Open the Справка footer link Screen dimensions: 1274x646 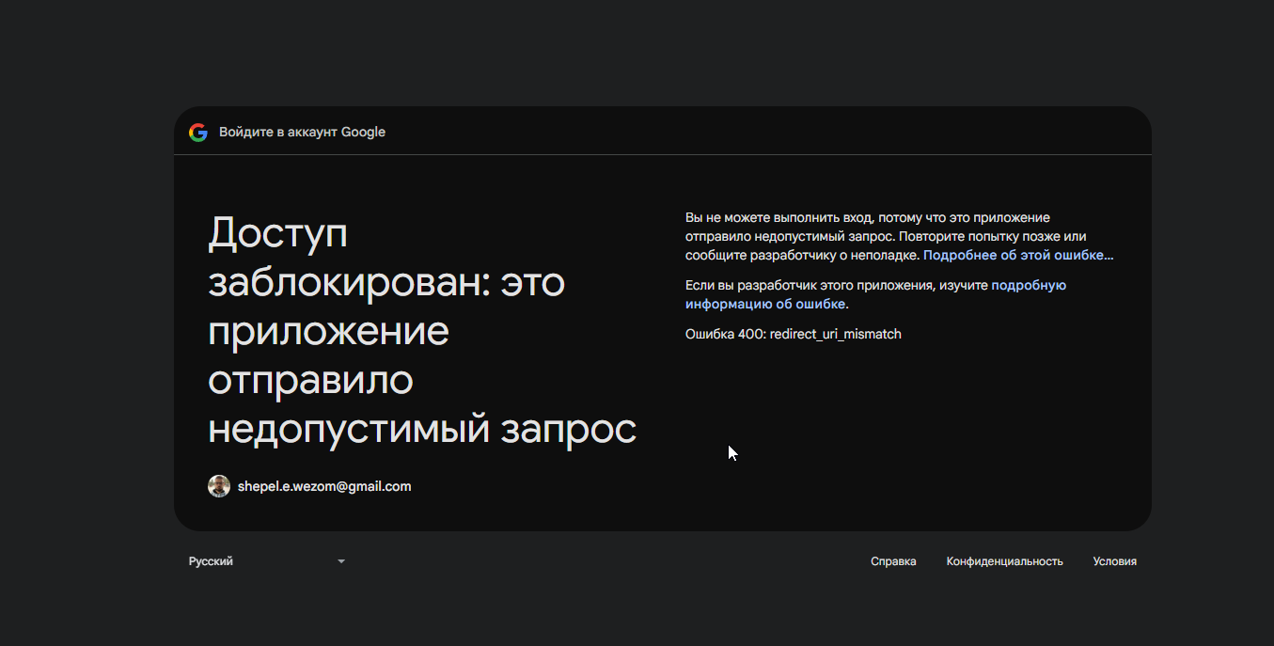[893, 561]
